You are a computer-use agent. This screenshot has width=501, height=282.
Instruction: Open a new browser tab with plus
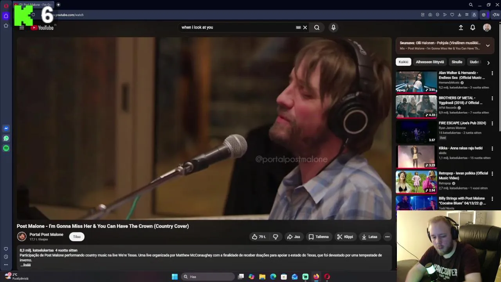(58, 5)
